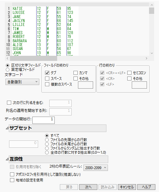The height and width of the screenshot is (192, 159).
Task: Click LOUISE in the data preview
Action: point(19,12)
